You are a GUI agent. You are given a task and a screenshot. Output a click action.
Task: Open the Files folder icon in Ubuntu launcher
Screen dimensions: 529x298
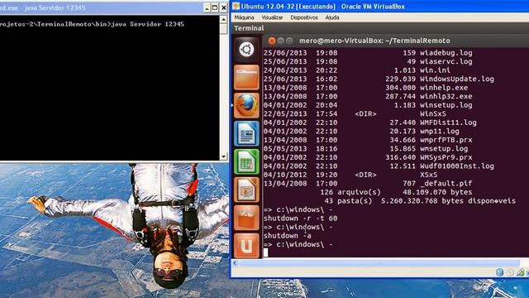[x=246, y=78]
